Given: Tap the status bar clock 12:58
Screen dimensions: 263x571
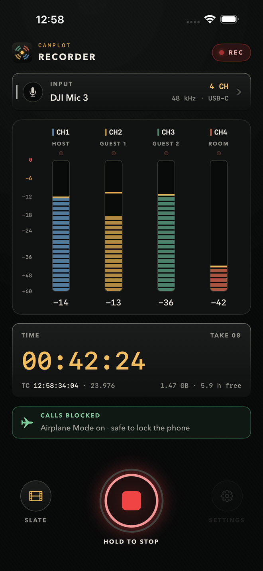Looking at the screenshot, I should [50, 19].
